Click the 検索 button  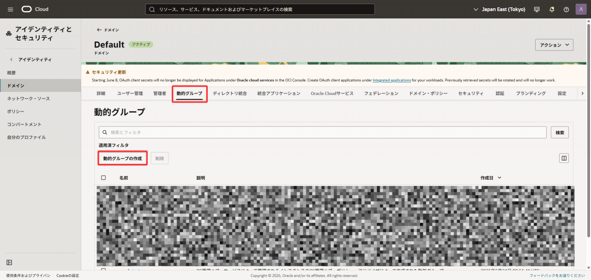tap(560, 132)
